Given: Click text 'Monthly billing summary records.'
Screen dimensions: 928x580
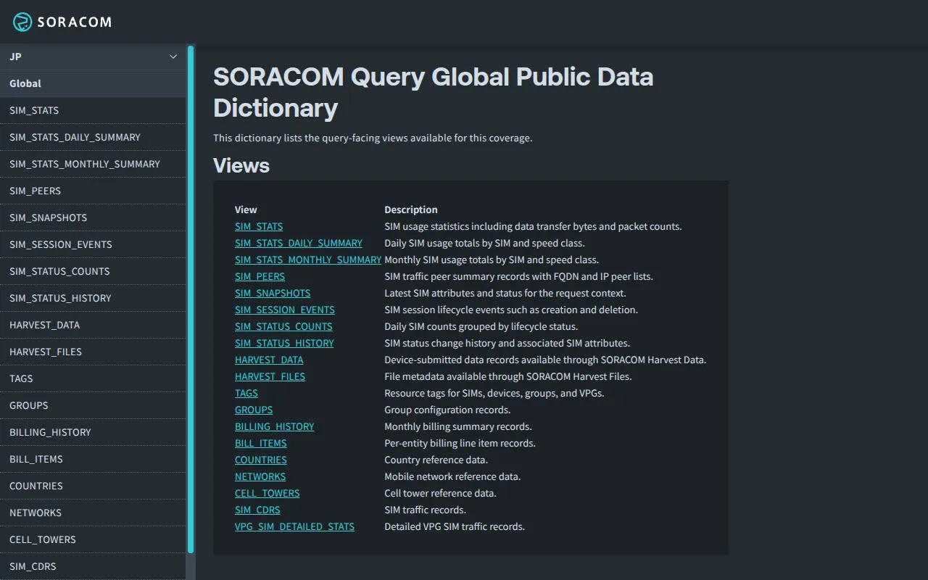Looking at the screenshot, I should pyautogui.click(x=458, y=426).
